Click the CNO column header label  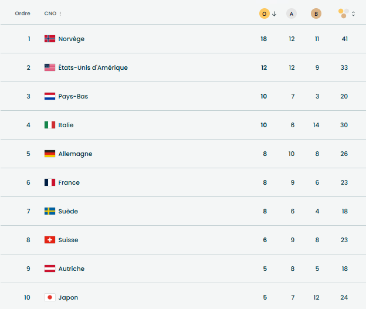[50, 13]
